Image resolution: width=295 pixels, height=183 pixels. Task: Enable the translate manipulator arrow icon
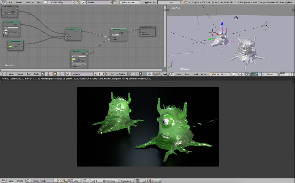pyautogui.click(x=256, y=74)
